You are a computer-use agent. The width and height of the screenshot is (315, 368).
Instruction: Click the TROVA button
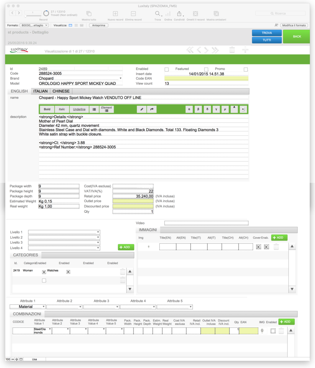267,33
